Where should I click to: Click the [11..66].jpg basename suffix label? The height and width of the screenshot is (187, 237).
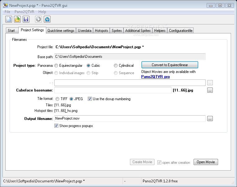point(183,90)
